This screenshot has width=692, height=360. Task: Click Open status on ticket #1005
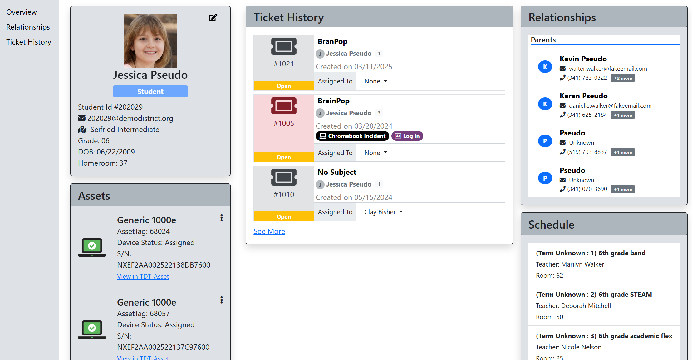pyautogui.click(x=284, y=157)
